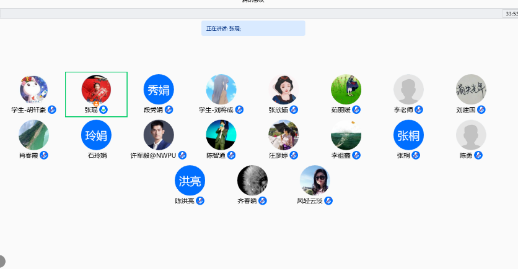Image resolution: width=518 pixels, height=269 pixels.
Task: Click the Snow White avatar of 张欣颖
Action: pyautogui.click(x=284, y=90)
